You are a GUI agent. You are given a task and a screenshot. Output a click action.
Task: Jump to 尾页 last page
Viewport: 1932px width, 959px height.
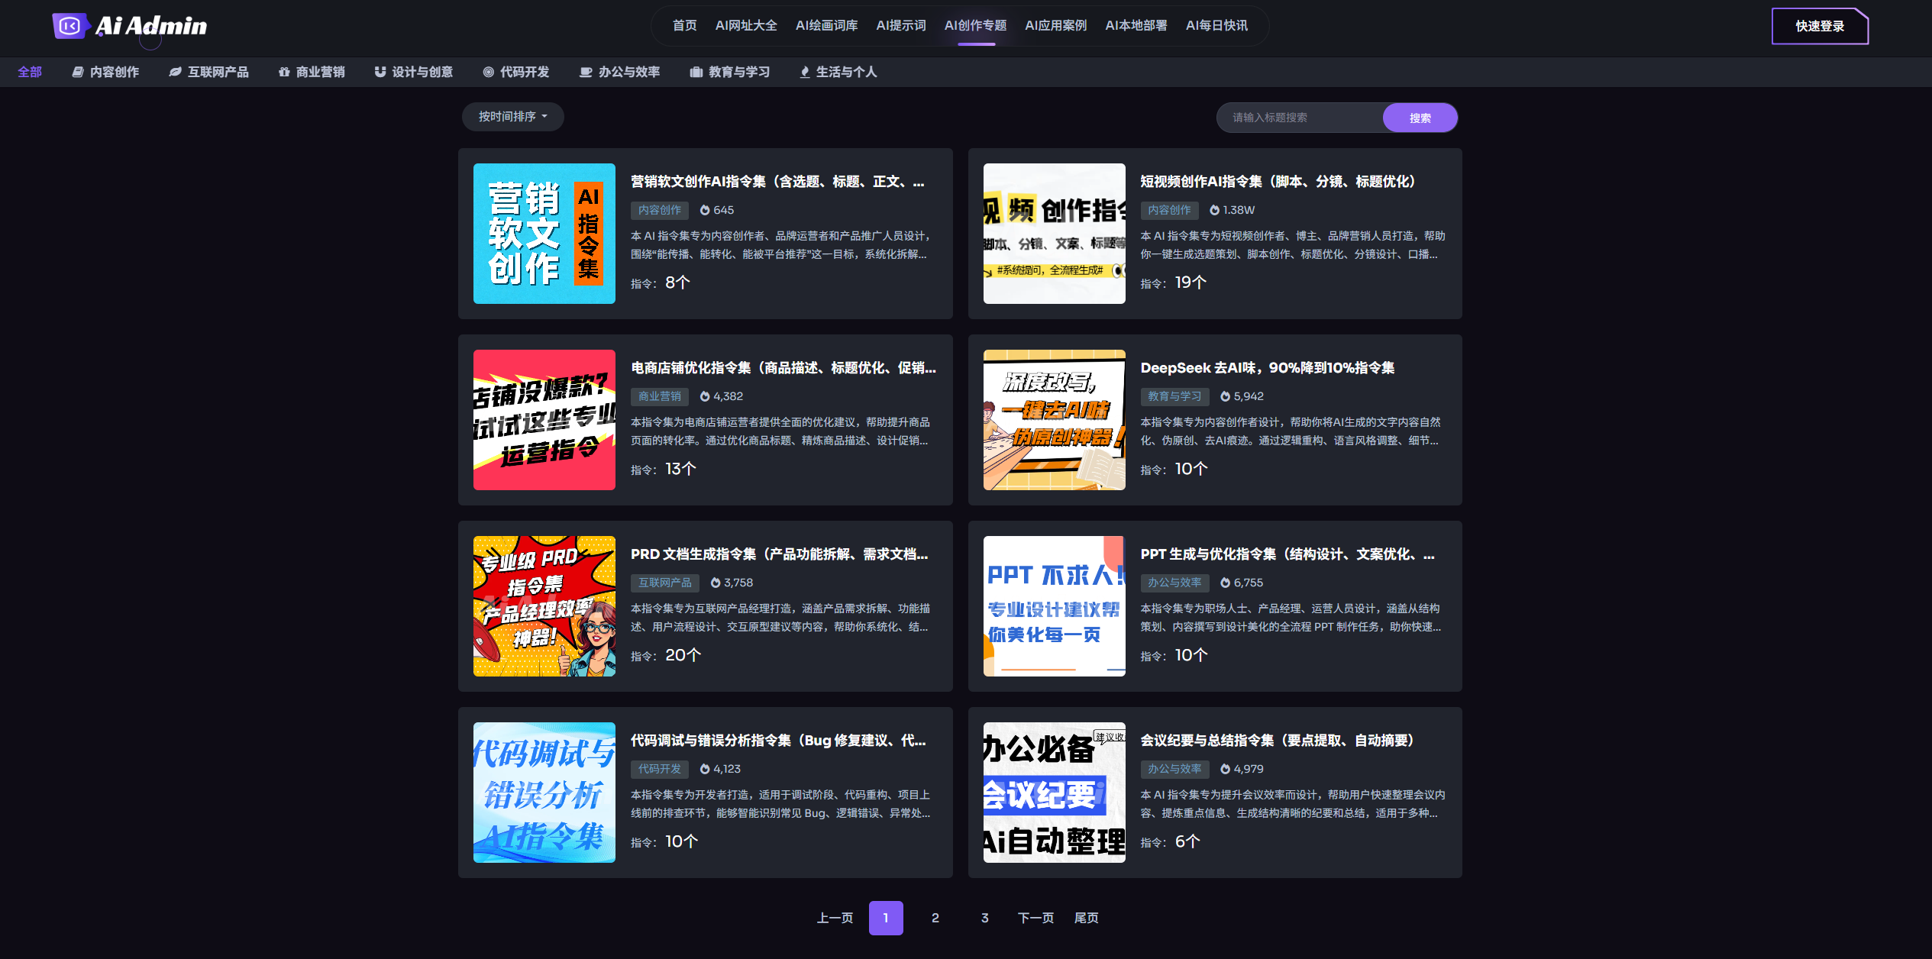coord(1086,918)
